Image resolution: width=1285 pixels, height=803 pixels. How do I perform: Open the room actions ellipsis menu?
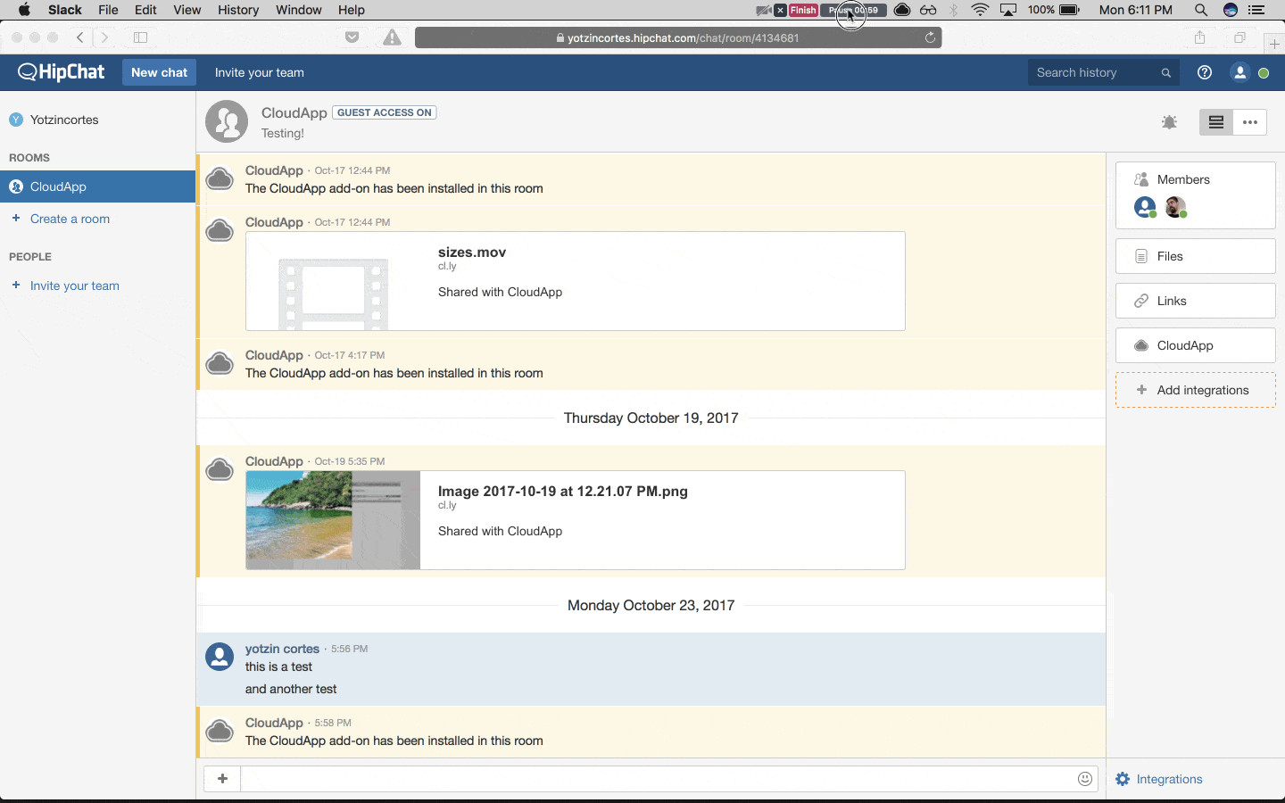coord(1249,122)
